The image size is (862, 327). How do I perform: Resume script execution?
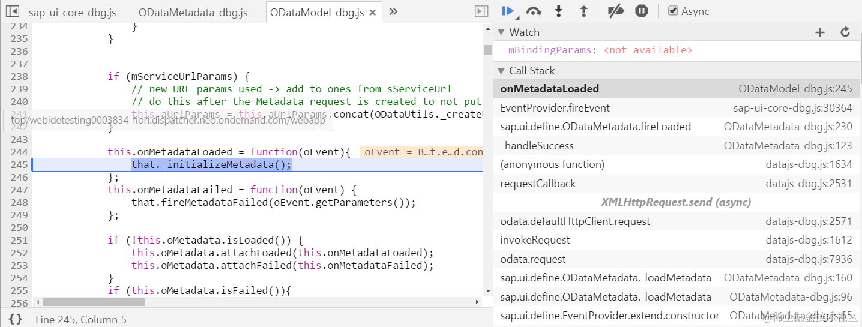(509, 11)
